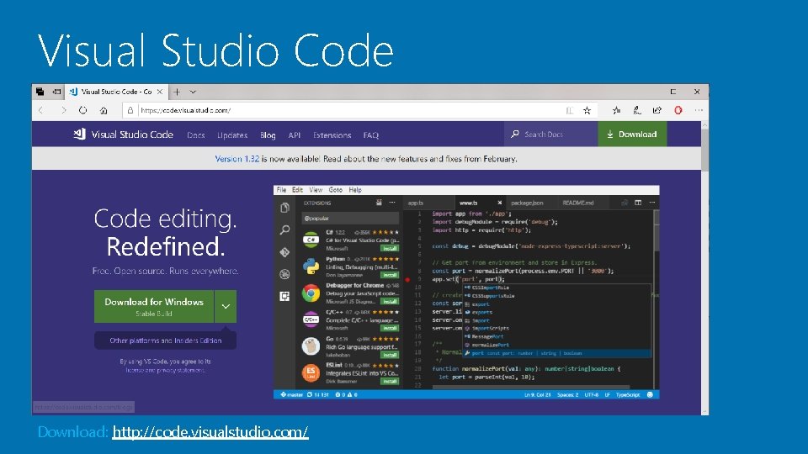Expand the download options dropdown arrow
The height and width of the screenshot is (454, 808).
coord(226,306)
